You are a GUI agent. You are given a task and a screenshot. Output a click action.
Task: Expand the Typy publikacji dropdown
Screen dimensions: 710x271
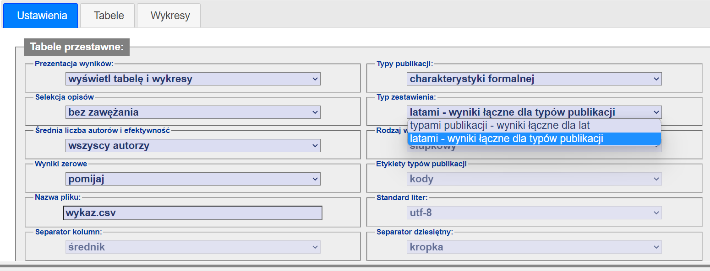(x=534, y=79)
